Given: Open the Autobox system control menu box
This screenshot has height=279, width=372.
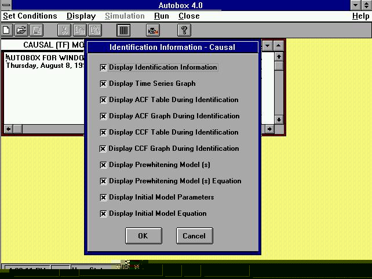Looking at the screenshot, I should tap(6, 5).
